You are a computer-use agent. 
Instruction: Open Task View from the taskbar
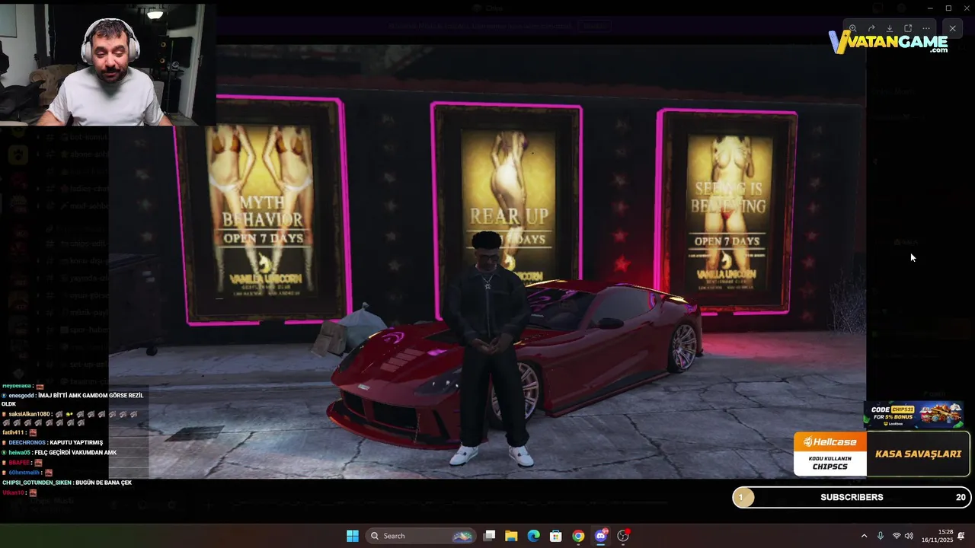point(490,536)
